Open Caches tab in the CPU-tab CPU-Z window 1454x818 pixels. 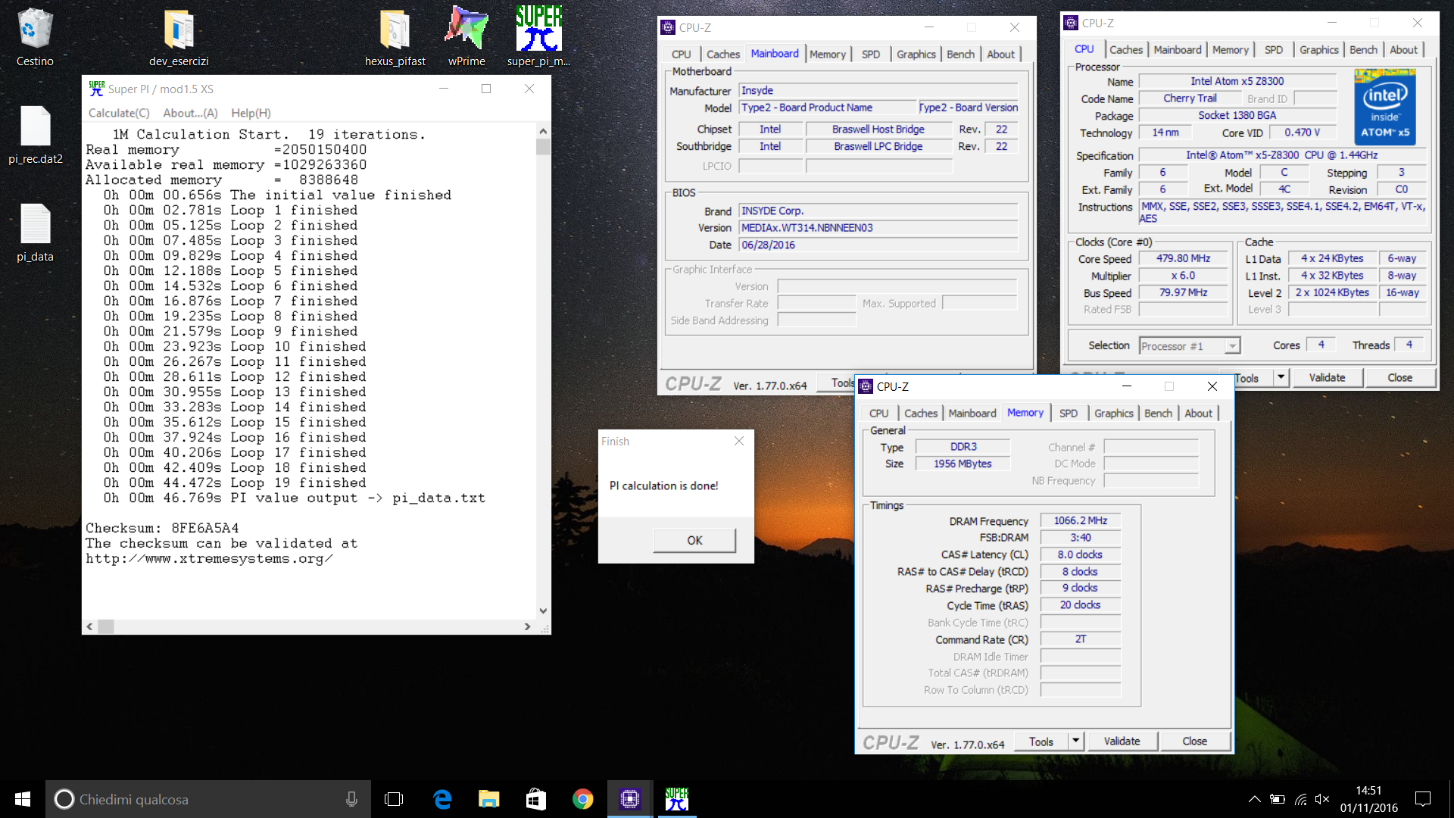pos(1126,50)
